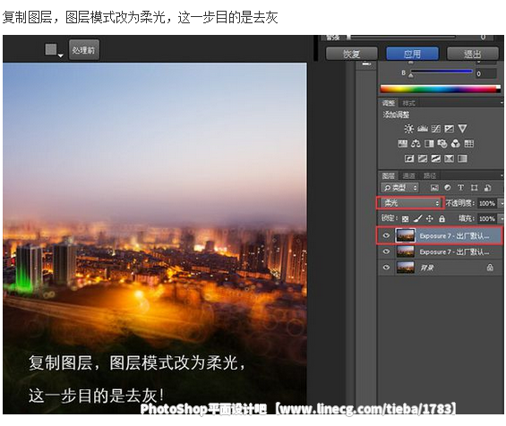Hide the unselected Exposure 7 layer's eye
Image resolution: width=506 pixels, height=426 pixels.
[386, 251]
